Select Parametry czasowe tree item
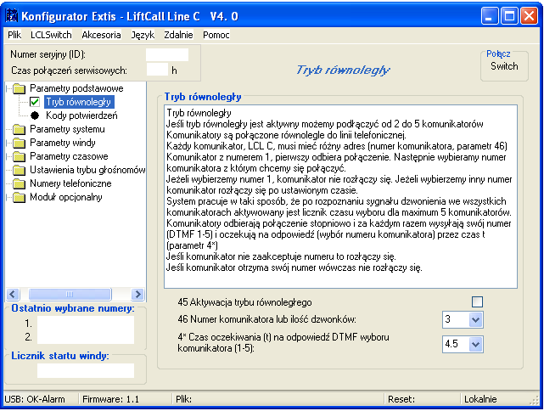This screenshot has height=411, width=544. coord(69,156)
